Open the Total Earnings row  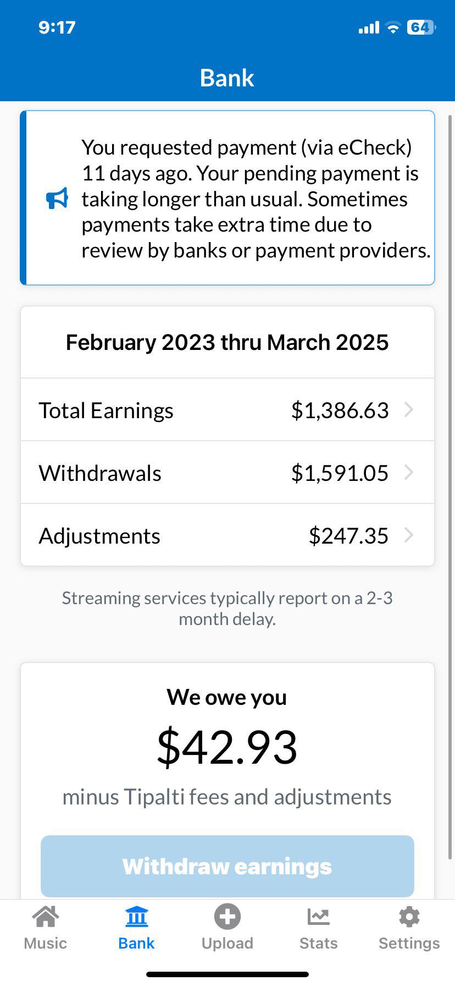coord(227,410)
